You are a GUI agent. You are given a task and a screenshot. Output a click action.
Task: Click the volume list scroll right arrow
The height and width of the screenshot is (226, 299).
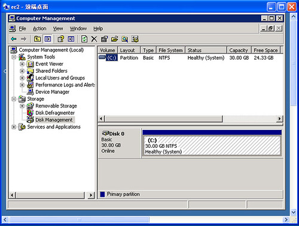279,119
